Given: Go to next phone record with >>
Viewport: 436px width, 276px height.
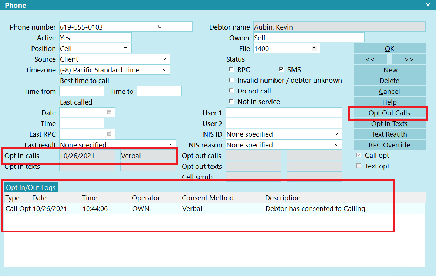Looking at the screenshot, I should pyautogui.click(x=409, y=59).
